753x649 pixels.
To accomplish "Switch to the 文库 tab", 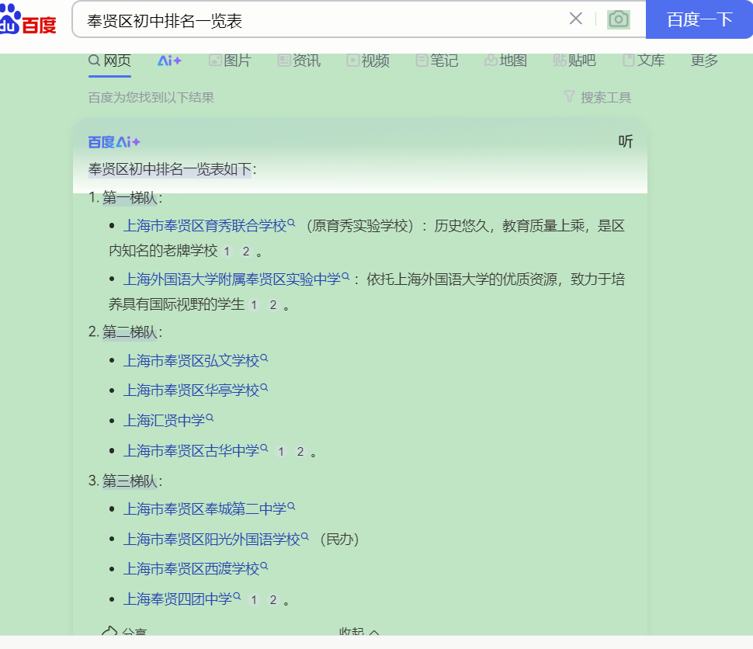I will point(644,61).
